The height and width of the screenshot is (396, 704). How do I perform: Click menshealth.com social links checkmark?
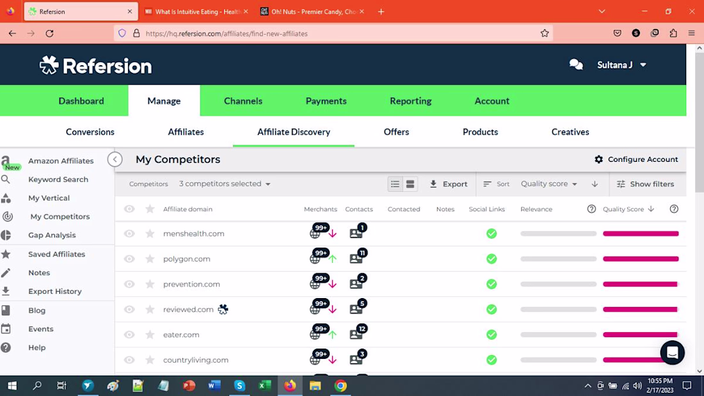pos(492,234)
